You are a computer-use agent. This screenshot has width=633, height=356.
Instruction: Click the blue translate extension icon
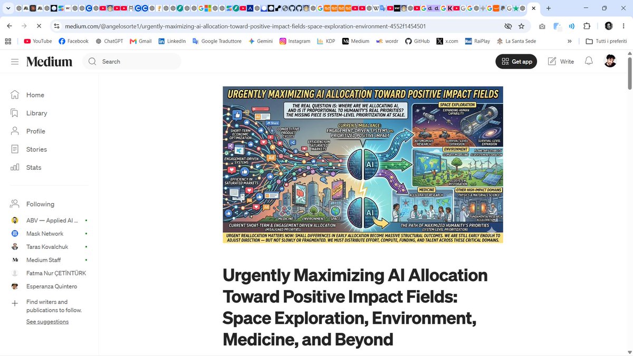[x=558, y=26]
